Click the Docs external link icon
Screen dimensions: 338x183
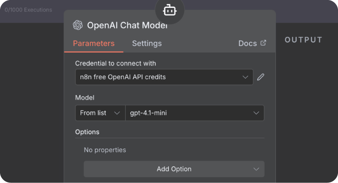263,43
